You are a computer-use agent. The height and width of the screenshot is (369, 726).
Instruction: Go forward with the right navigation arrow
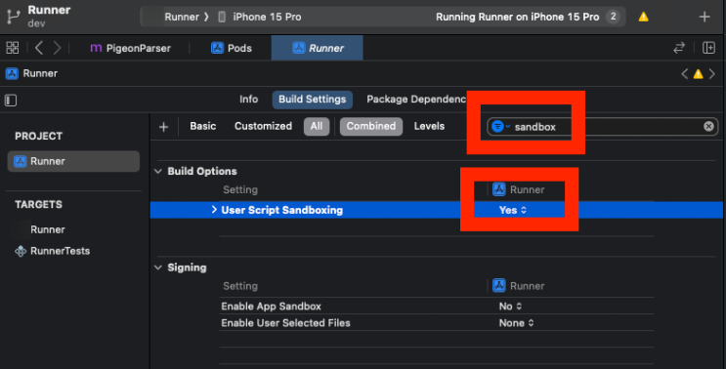pyautogui.click(x=57, y=48)
